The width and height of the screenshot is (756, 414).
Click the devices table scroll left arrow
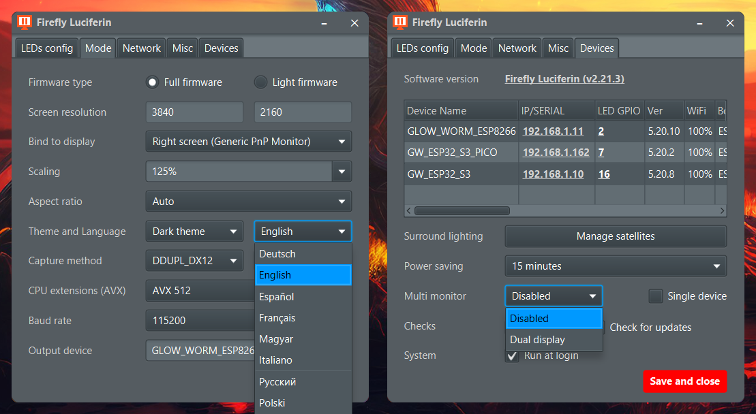pos(409,211)
